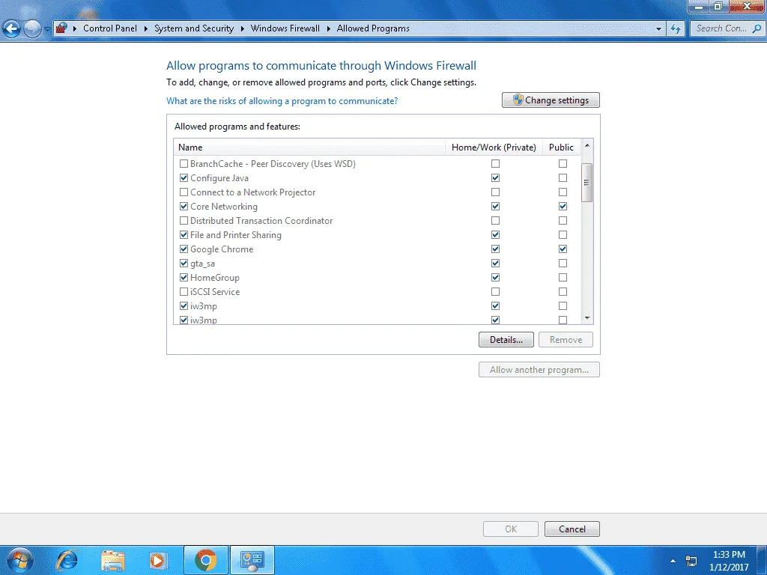Click the list scrollbar thumb
767x575 pixels.
[587, 183]
